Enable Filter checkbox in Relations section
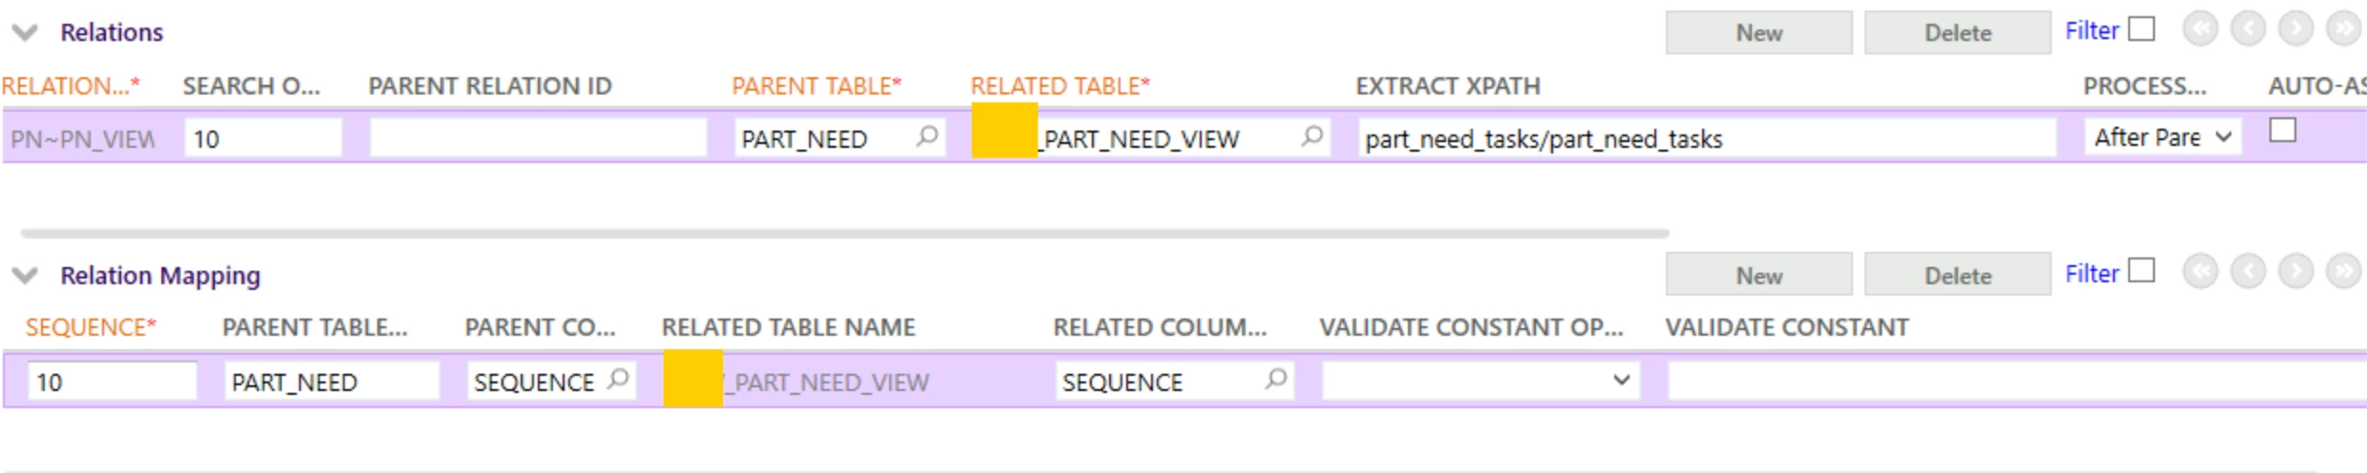This screenshot has width=2367, height=473. [2143, 30]
